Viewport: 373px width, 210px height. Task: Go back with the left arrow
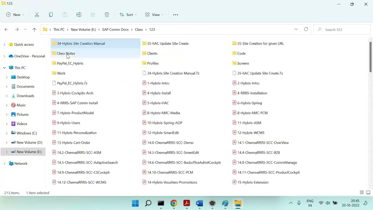pyautogui.click(x=6, y=29)
